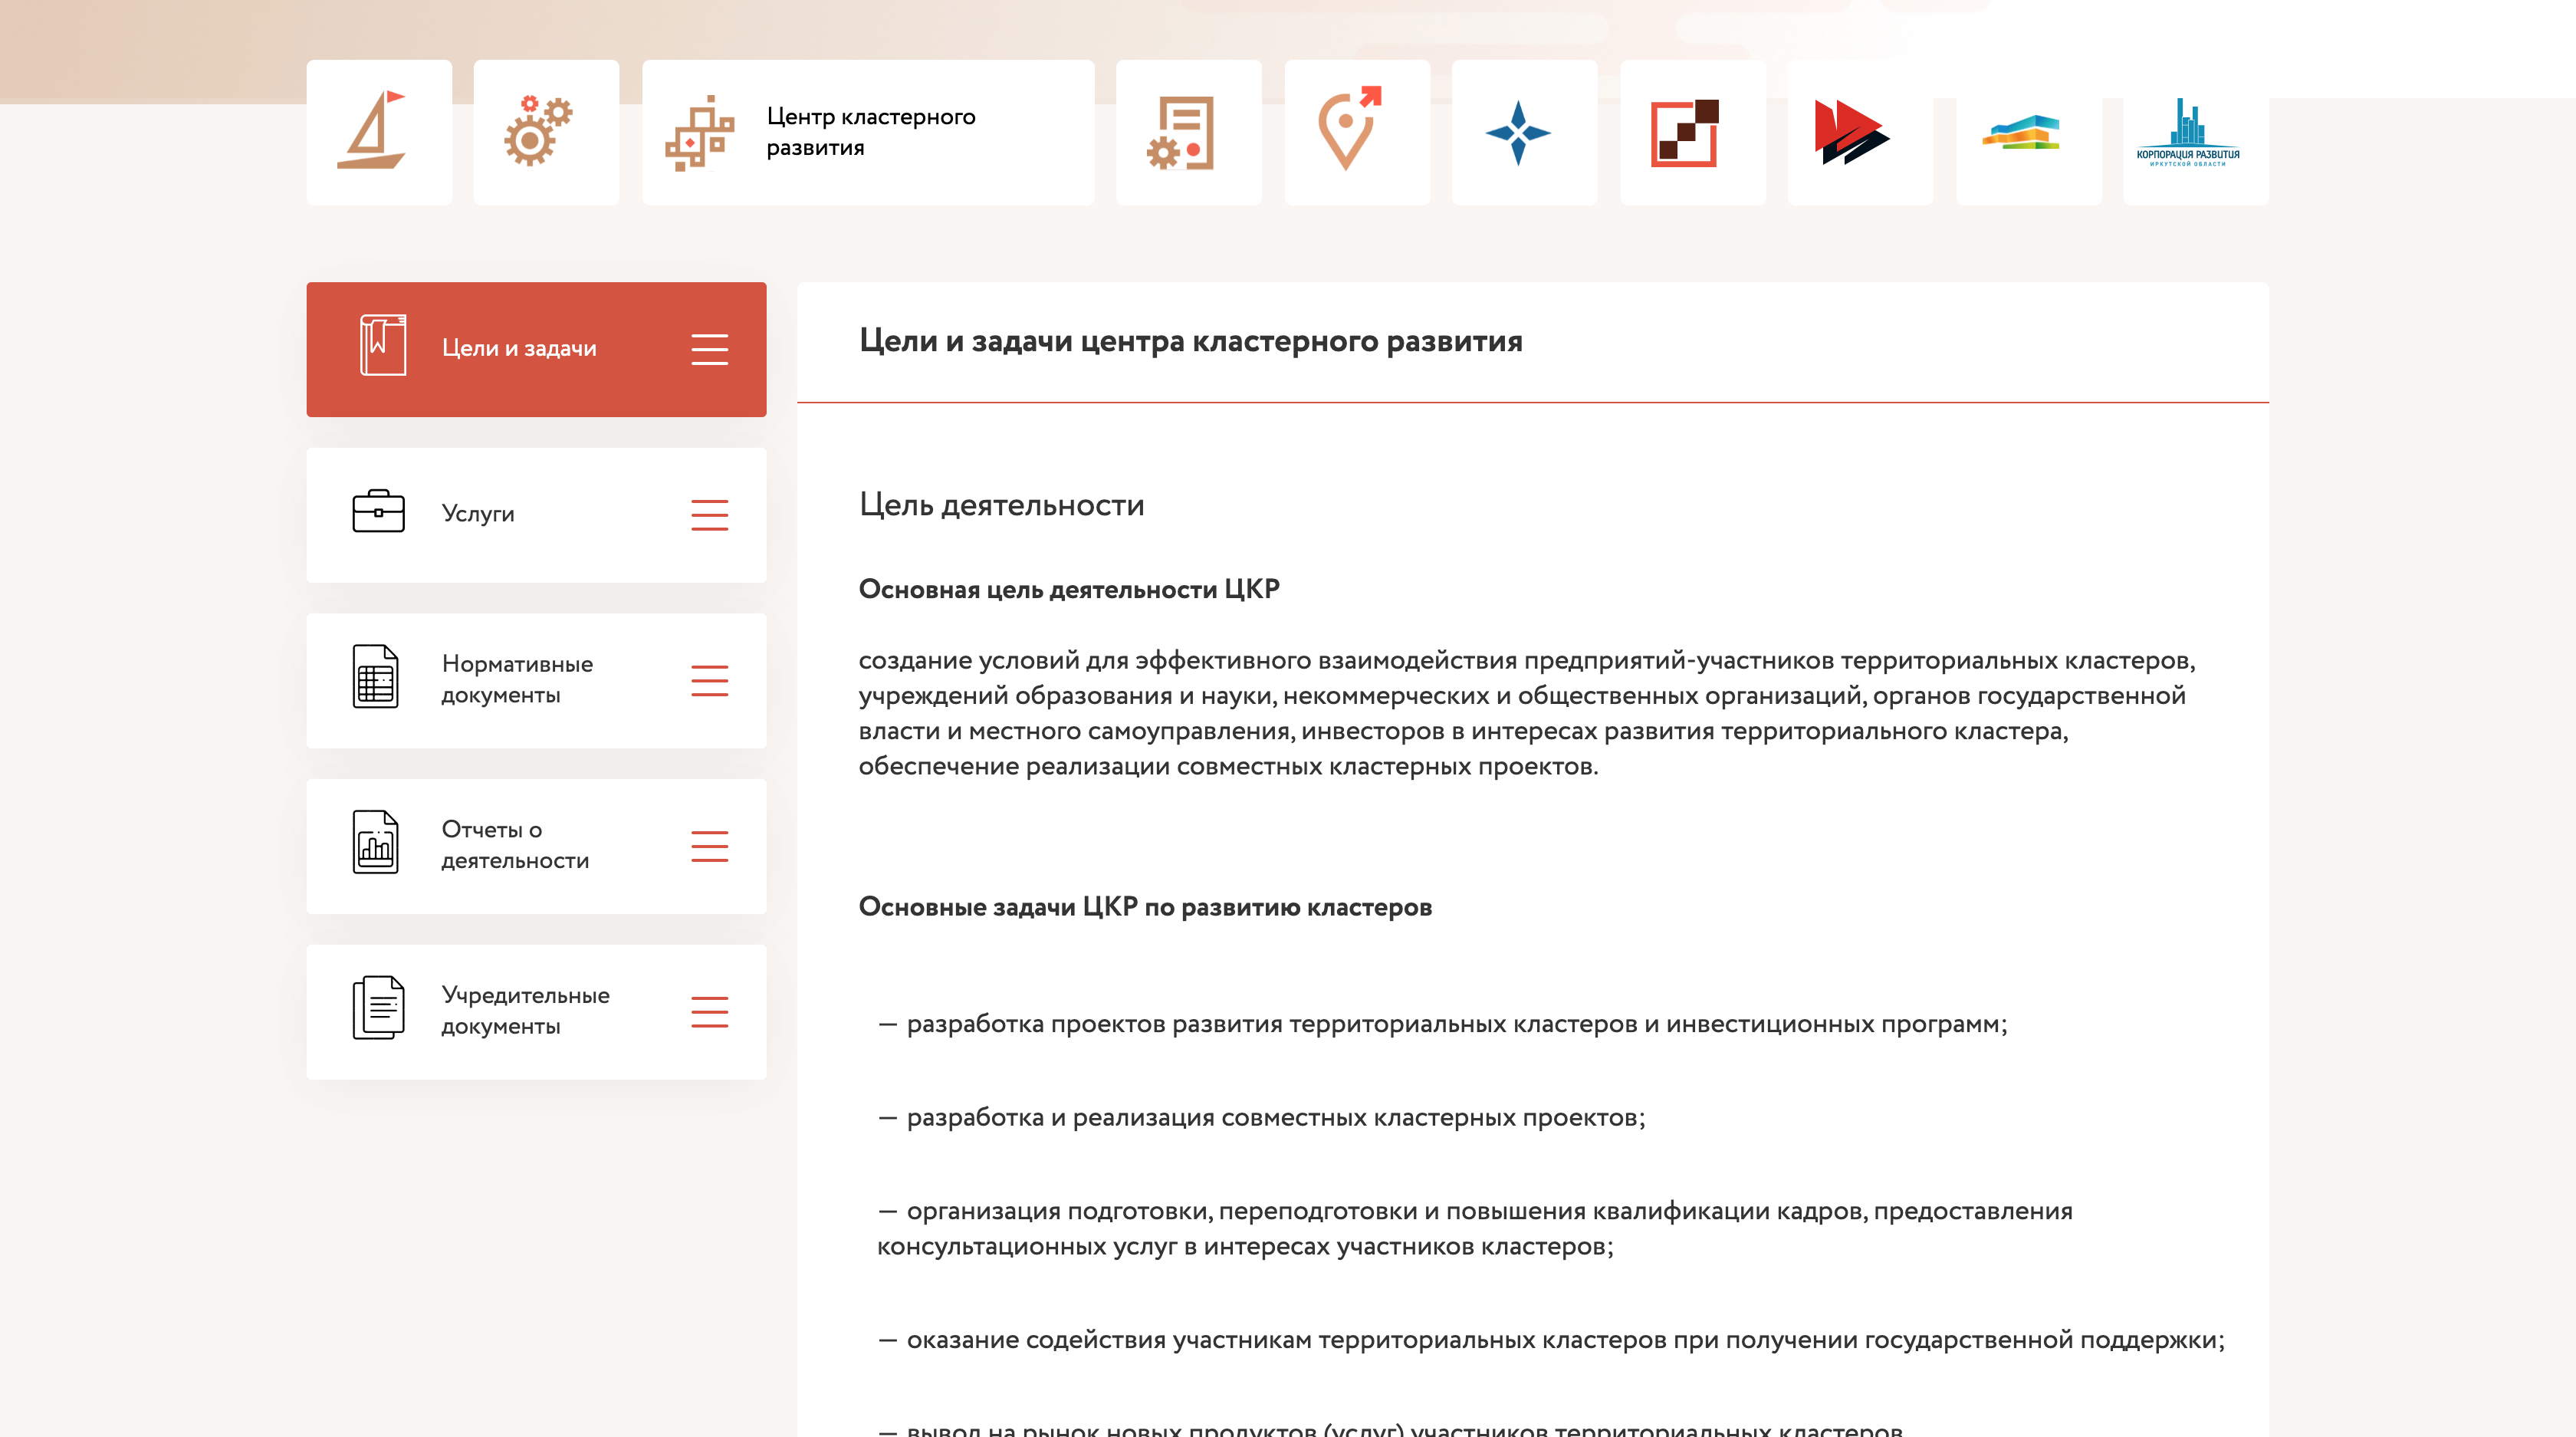Open the orange gears icon tile
Image resolution: width=2576 pixels, height=1437 pixels.
tap(546, 132)
